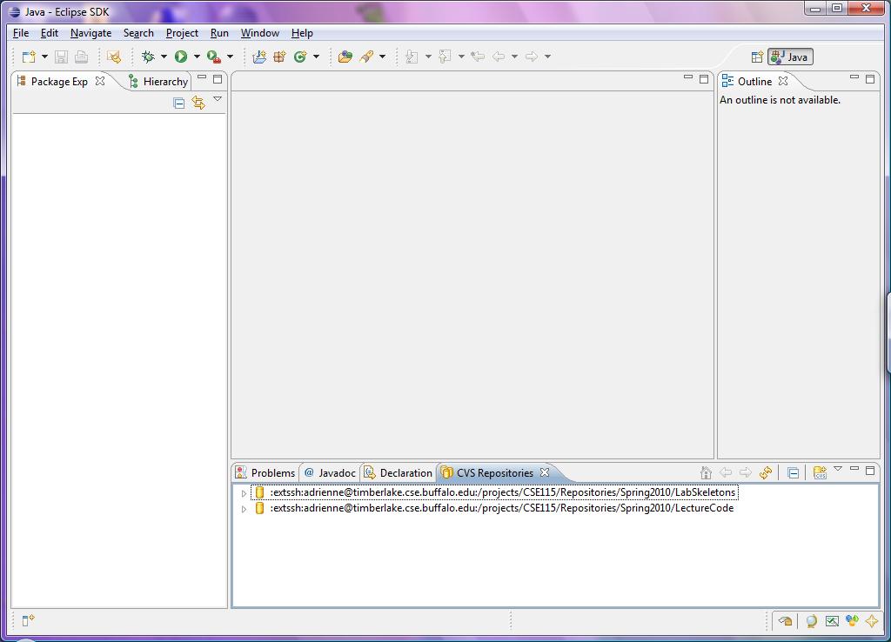Open the Run button dropdown arrow

pyautogui.click(x=197, y=57)
